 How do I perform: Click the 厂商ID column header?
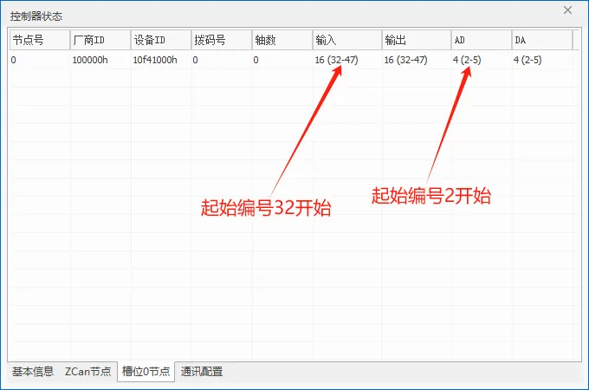click(x=100, y=40)
